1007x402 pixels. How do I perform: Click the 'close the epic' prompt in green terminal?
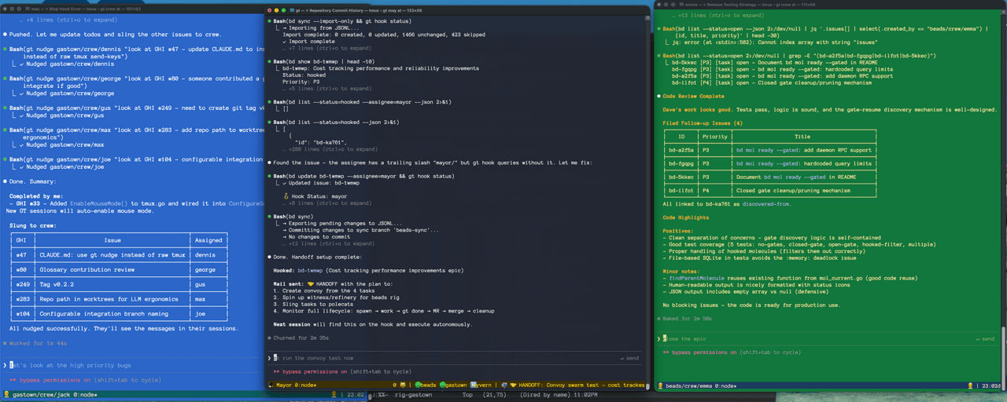pos(828,339)
